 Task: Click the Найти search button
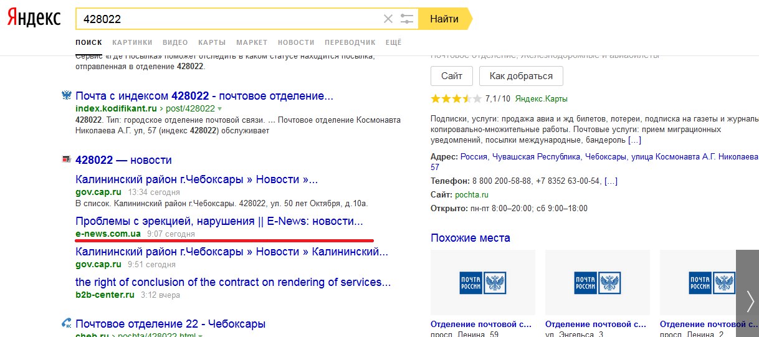444,19
